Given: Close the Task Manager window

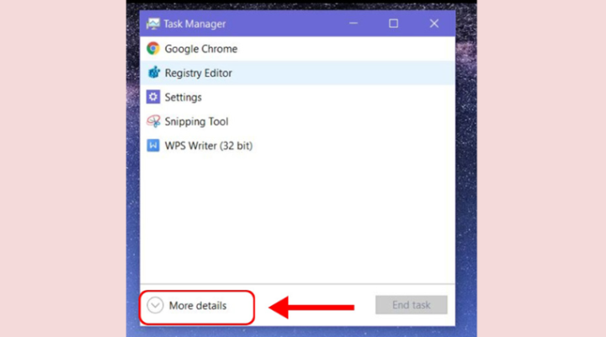Looking at the screenshot, I should (434, 24).
